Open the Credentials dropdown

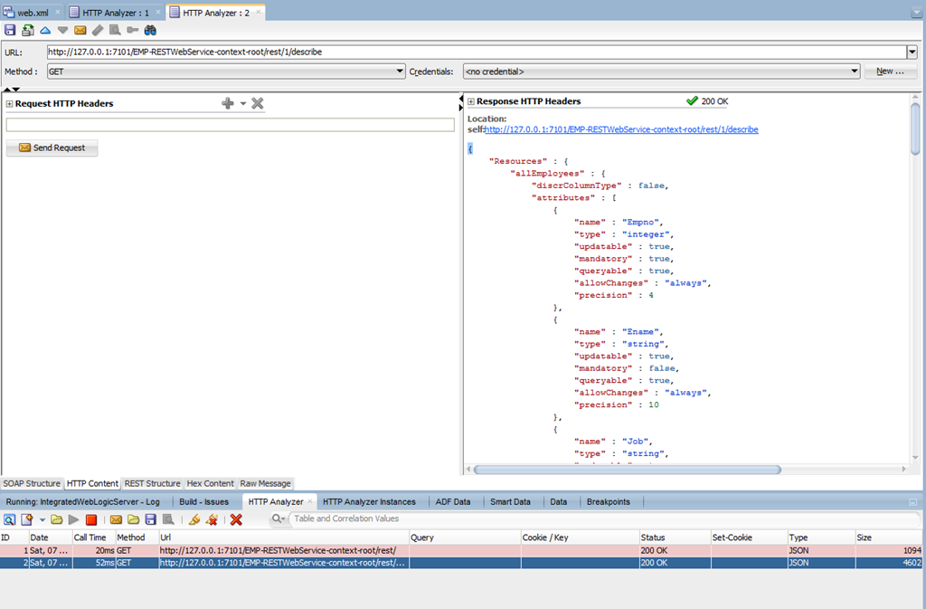point(855,71)
